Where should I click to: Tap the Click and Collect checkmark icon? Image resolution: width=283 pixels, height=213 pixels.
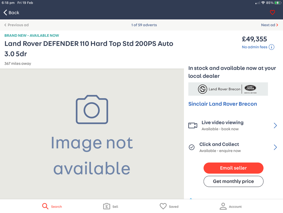191,147
